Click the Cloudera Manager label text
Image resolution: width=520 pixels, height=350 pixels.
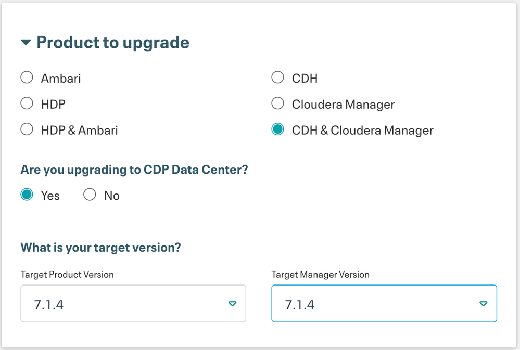(344, 105)
